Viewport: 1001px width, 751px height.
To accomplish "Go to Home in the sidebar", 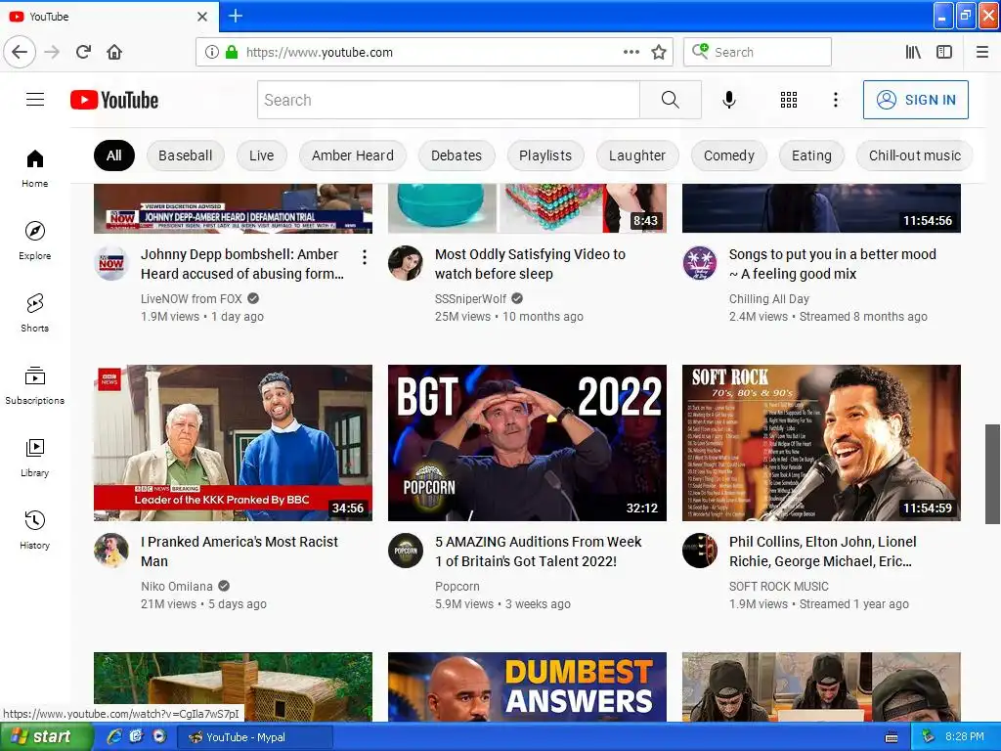I will [x=35, y=168].
